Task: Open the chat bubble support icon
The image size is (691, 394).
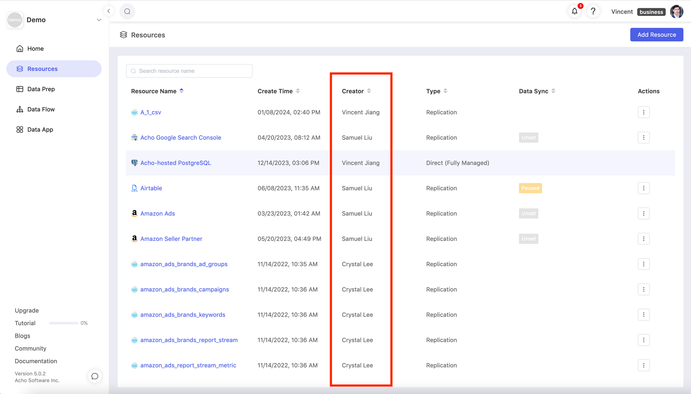Action: (95, 376)
